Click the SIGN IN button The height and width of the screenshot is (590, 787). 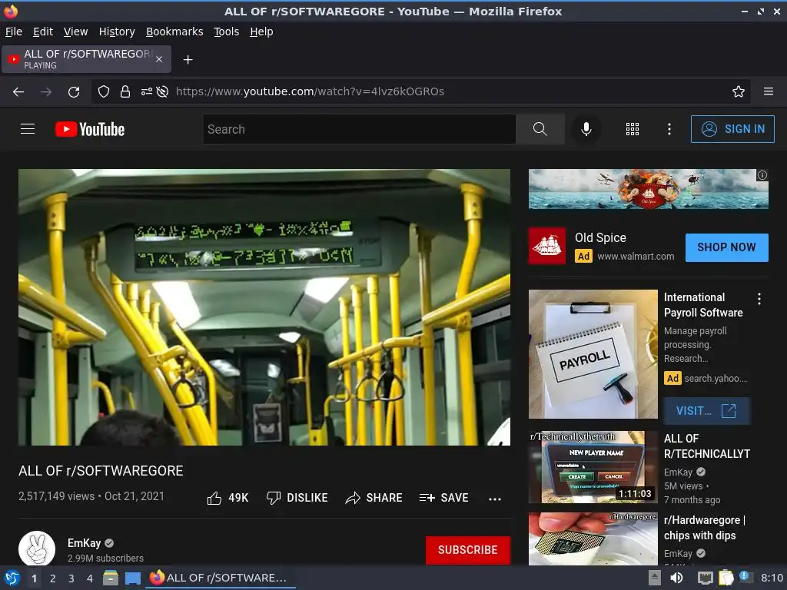(732, 129)
